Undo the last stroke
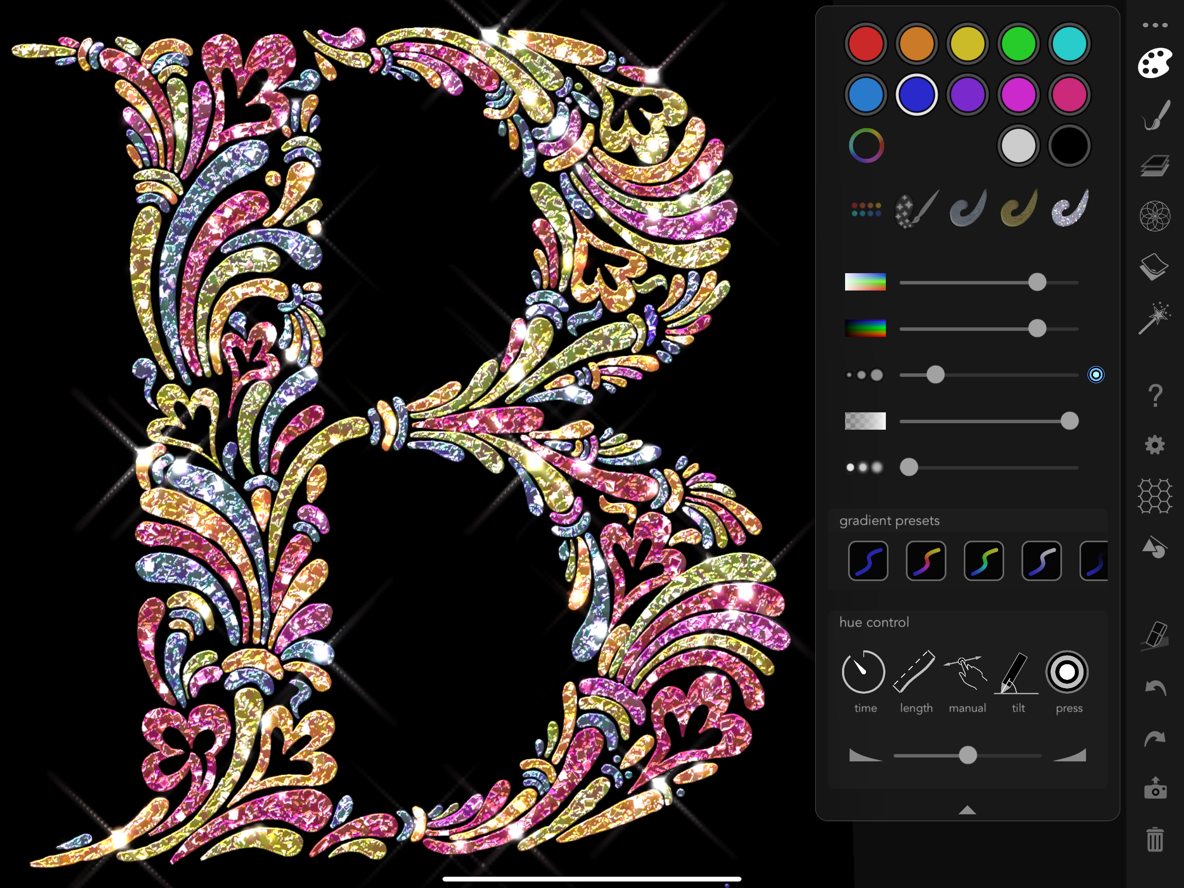The height and width of the screenshot is (888, 1184). click(x=1156, y=687)
